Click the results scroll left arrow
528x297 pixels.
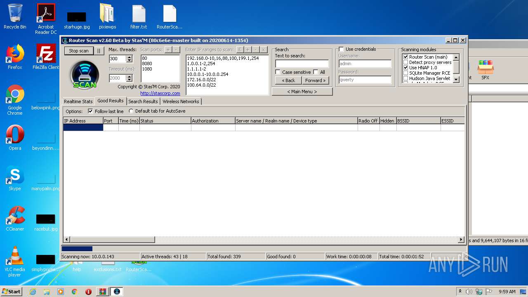(x=66, y=240)
